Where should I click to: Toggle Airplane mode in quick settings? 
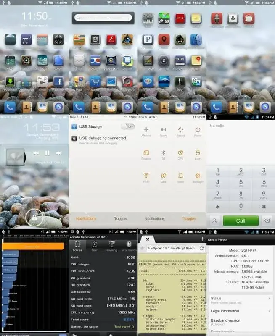[146, 130]
